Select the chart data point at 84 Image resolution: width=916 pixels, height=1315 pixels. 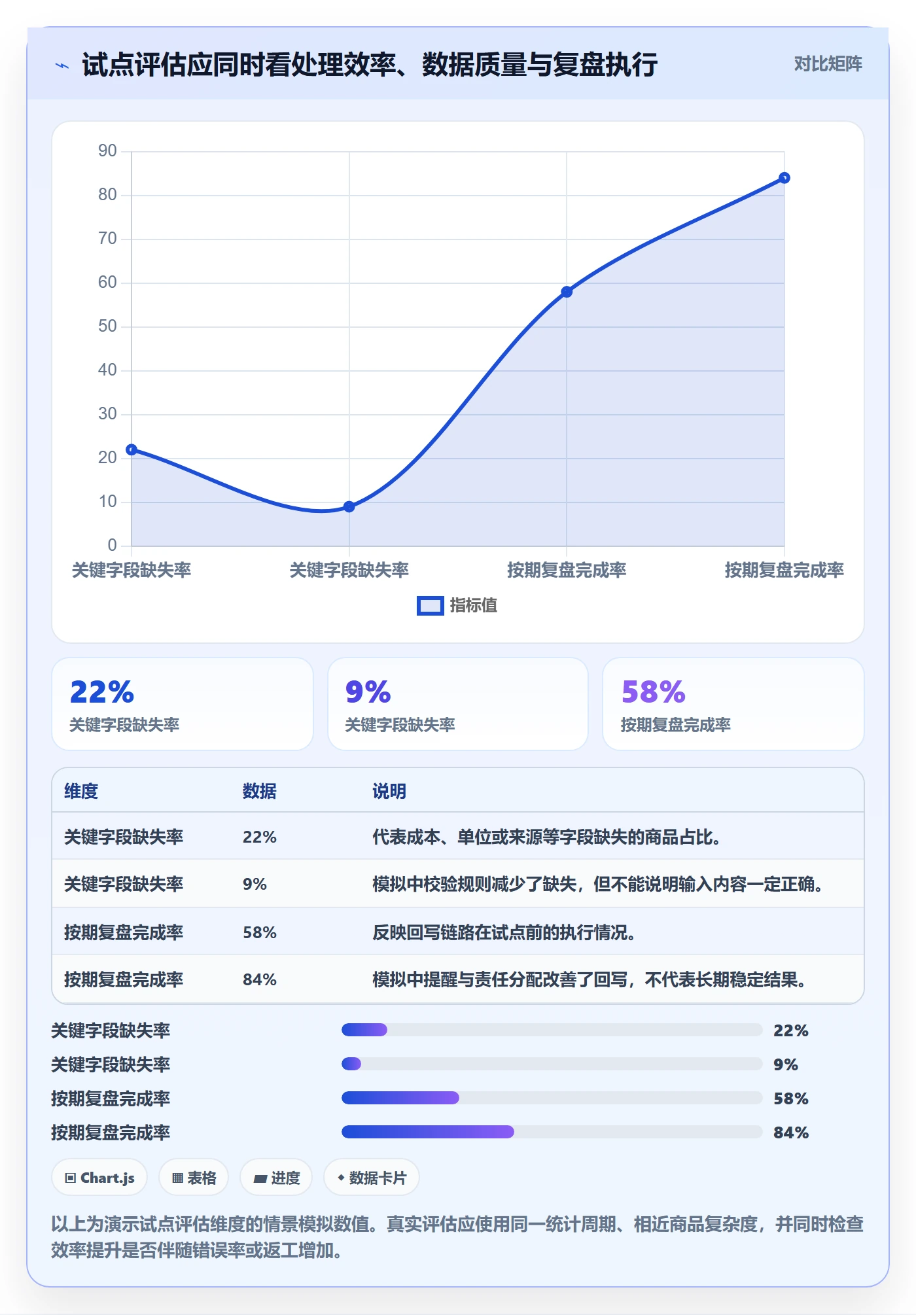coord(784,178)
